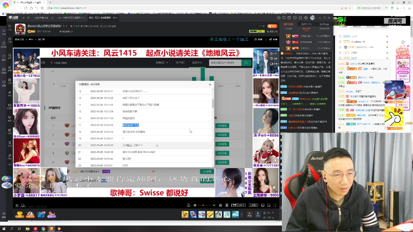Click the orange follow button in room header

[273, 26]
